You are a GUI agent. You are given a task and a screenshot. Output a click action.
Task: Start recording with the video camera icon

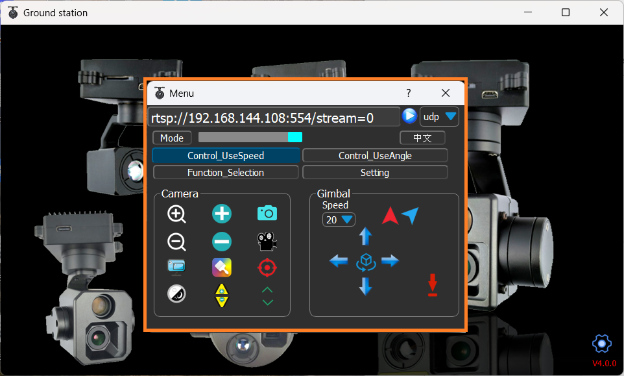tap(267, 242)
